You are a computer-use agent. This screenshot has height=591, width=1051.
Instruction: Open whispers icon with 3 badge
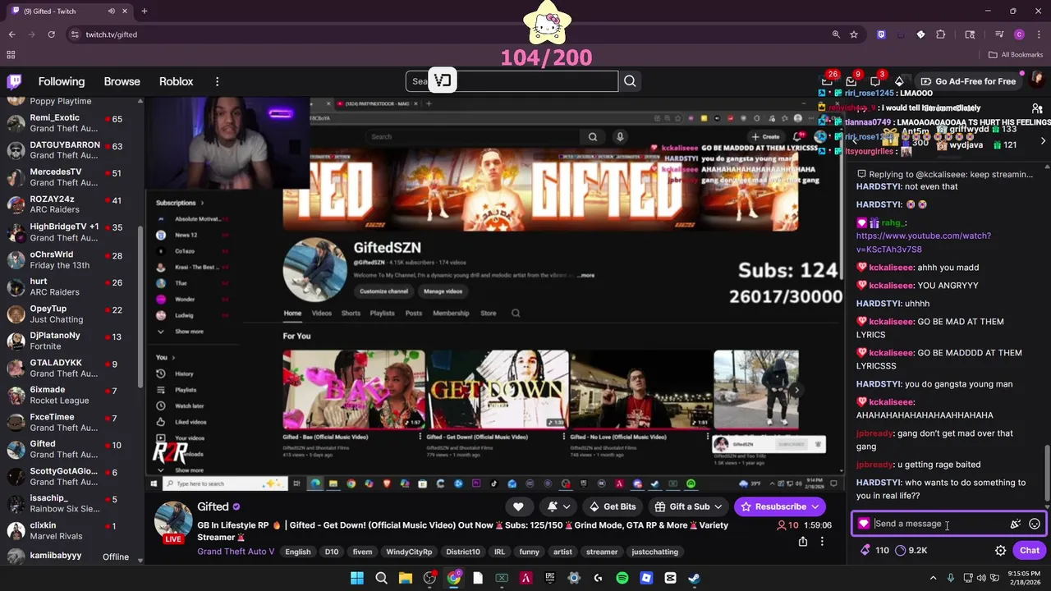(x=875, y=81)
